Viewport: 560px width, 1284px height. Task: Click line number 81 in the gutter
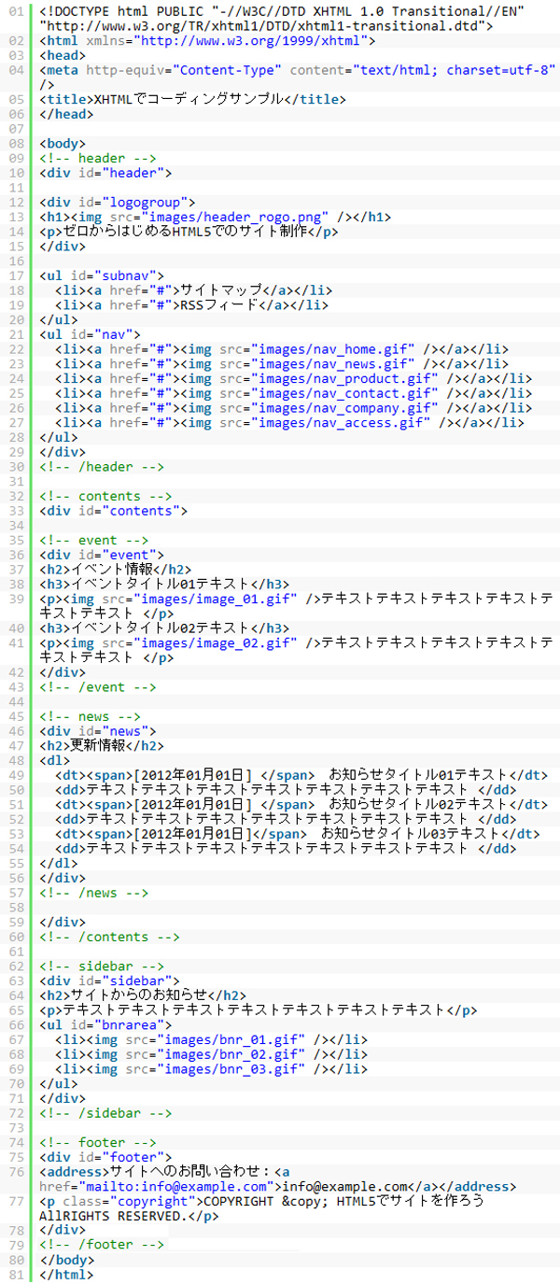(17, 1275)
